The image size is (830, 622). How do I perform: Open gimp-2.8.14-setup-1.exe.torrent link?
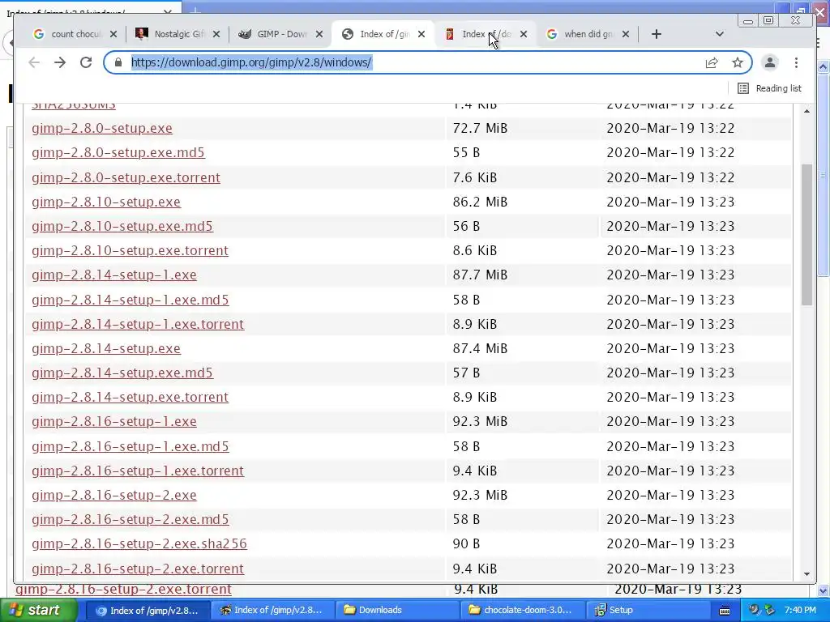[x=138, y=324]
